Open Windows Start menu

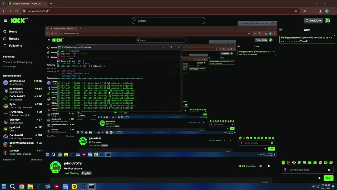click(x=4, y=187)
